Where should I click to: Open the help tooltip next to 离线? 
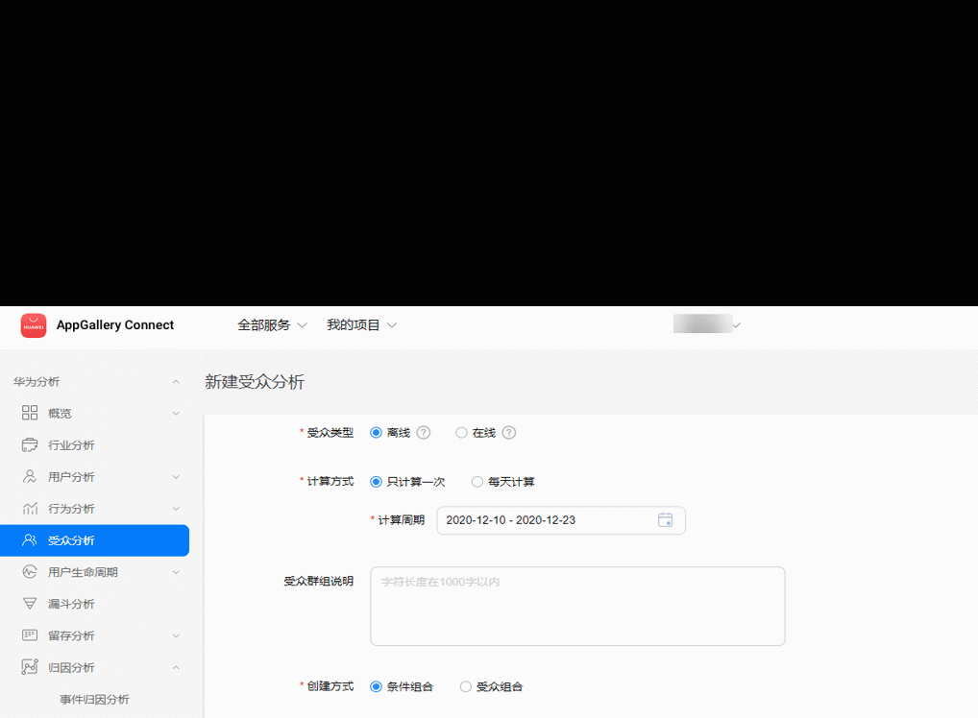[x=423, y=432]
